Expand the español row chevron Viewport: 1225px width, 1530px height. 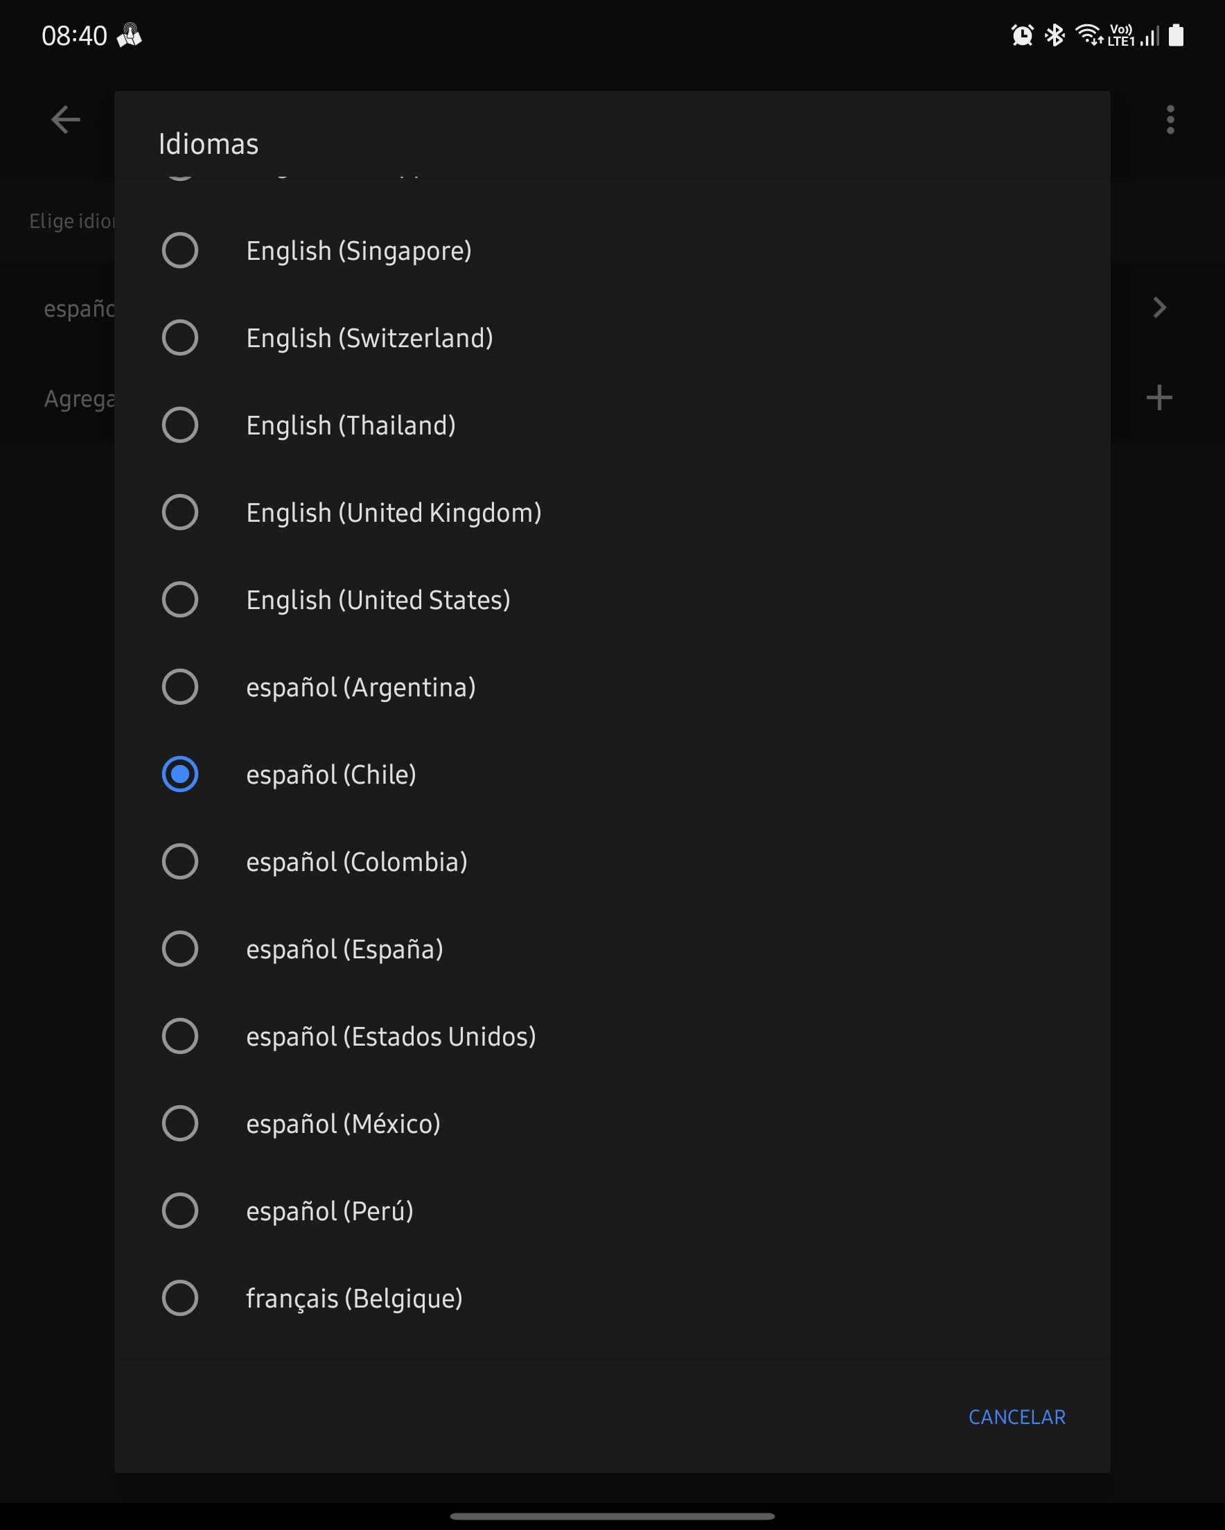[1160, 307]
